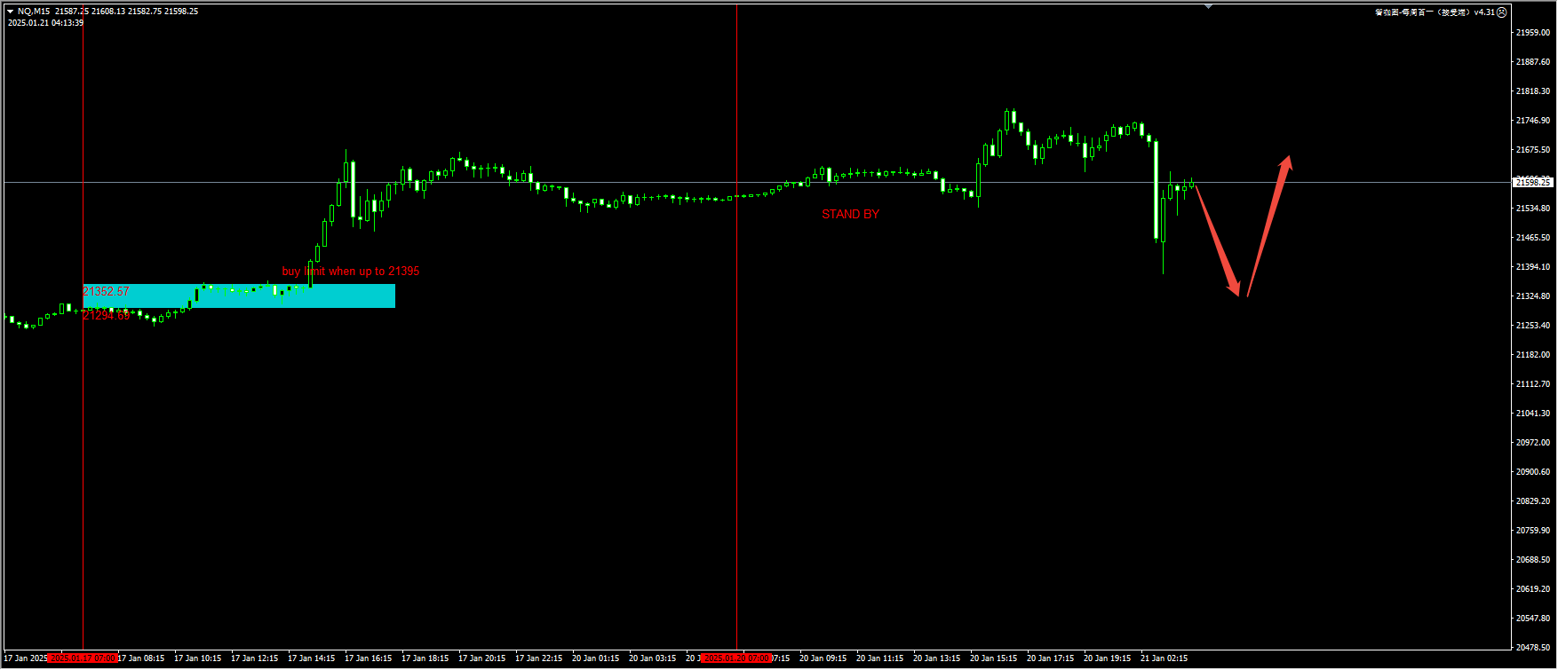Click the current price tag 21598.25
This screenshot has width=1558, height=670.
click(x=1533, y=182)
